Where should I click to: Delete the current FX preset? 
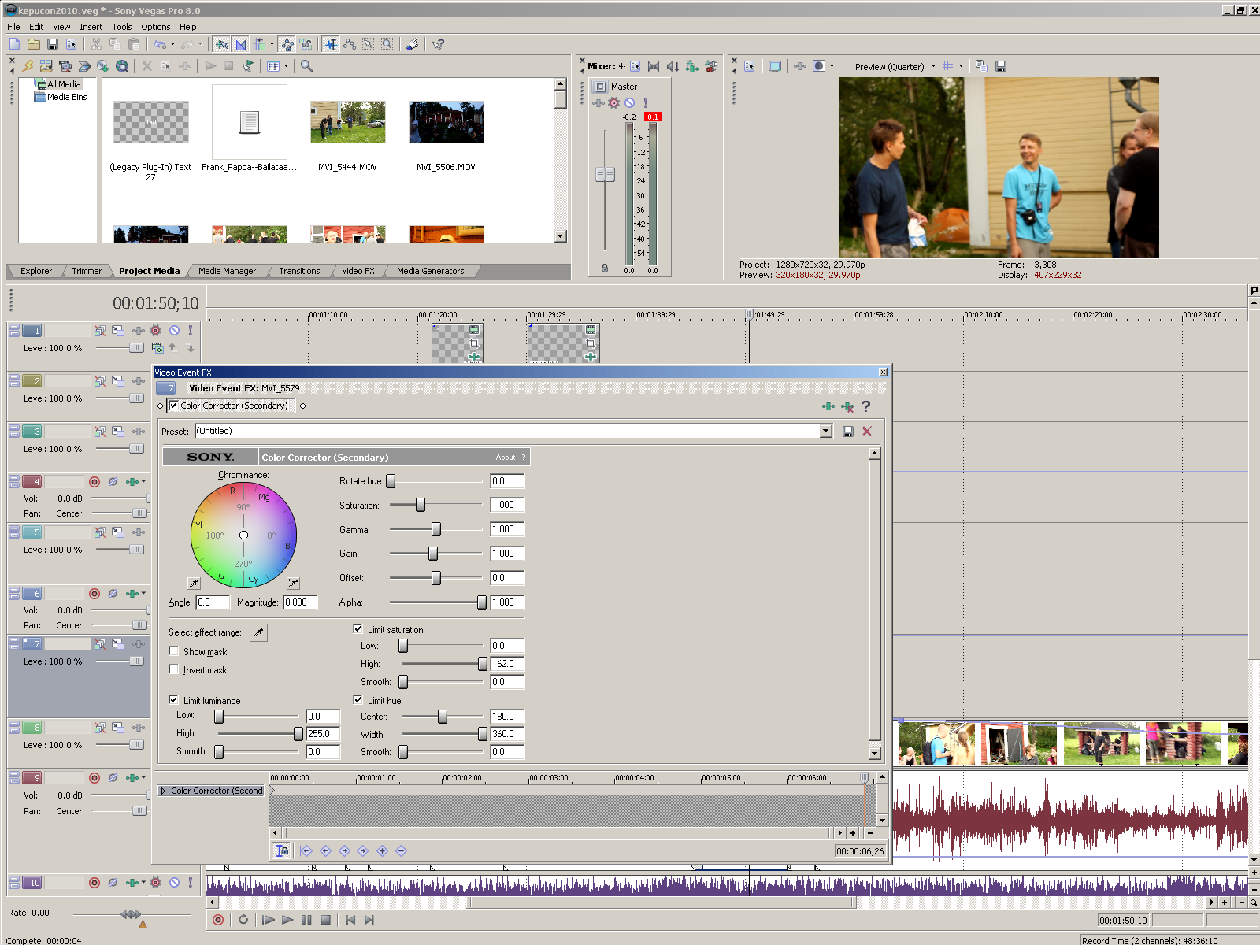pos(867,432)
